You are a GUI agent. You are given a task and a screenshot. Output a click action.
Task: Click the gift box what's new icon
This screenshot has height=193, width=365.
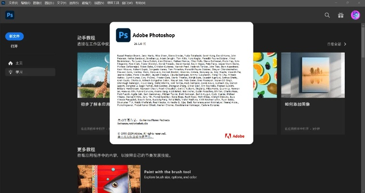point(341,15)
